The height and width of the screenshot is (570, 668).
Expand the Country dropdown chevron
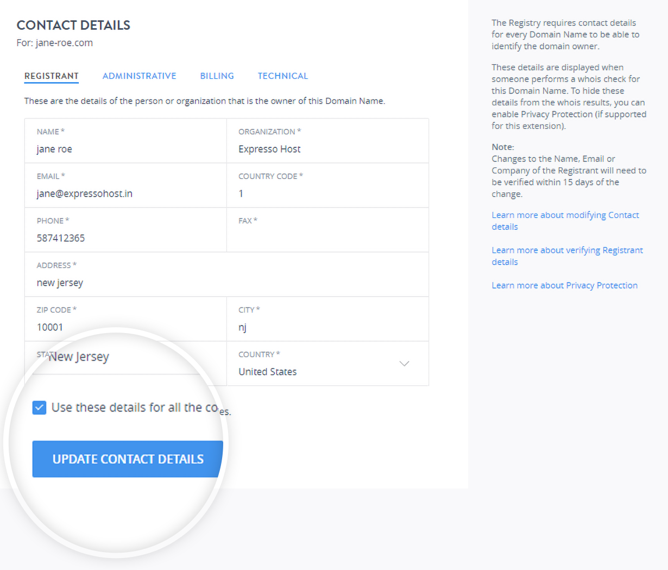click(x=404, y=364)
